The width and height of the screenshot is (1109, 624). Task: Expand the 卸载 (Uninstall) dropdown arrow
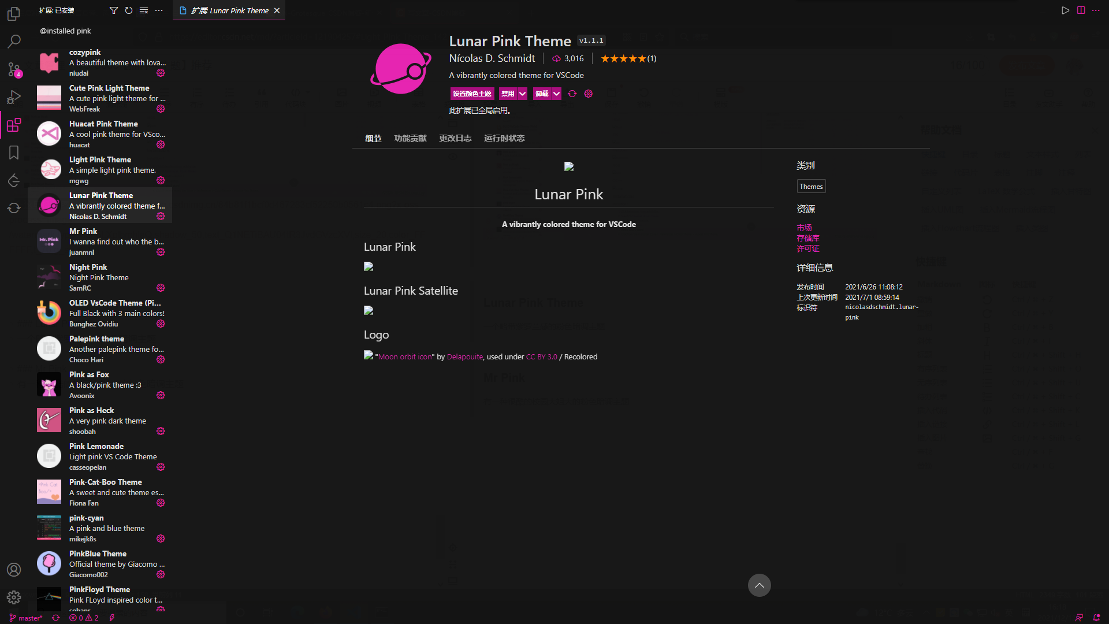click(x=556, y=94)
